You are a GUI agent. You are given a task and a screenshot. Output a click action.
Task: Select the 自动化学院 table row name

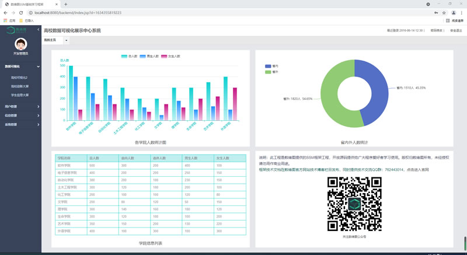tap(65, 180)
